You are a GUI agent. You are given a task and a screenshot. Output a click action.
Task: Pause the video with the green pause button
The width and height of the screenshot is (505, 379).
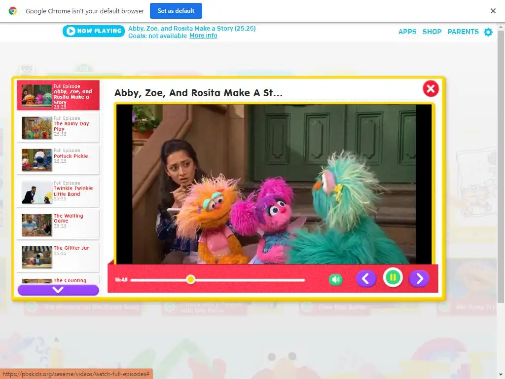coord(393,277)
